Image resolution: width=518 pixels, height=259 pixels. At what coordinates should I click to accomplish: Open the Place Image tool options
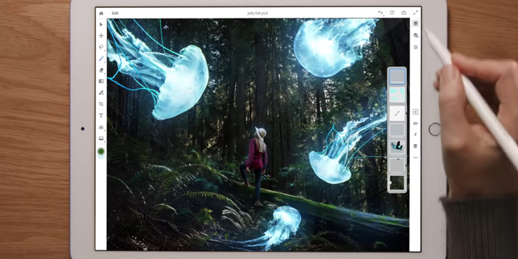point(101,139)
